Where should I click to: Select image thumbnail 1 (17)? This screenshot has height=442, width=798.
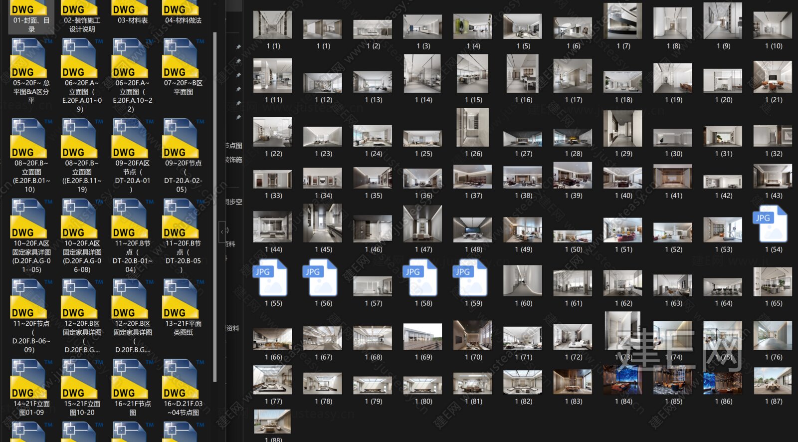(x=573, y=76)
